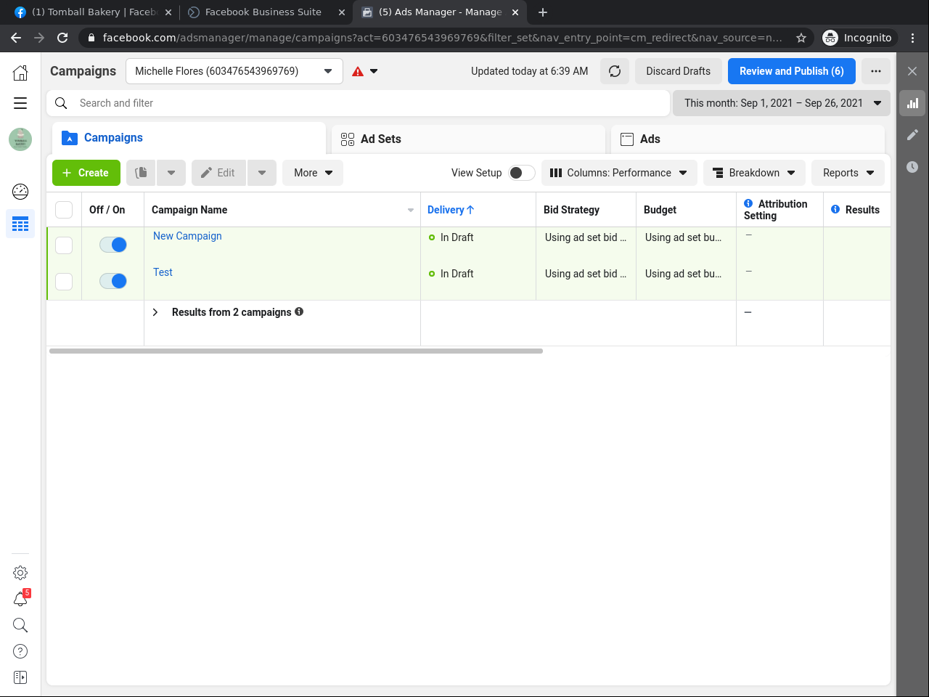Screen dimensions: 929x697
Task: Click the Tomball Bakery profile avatar
Action: [20, 139]
